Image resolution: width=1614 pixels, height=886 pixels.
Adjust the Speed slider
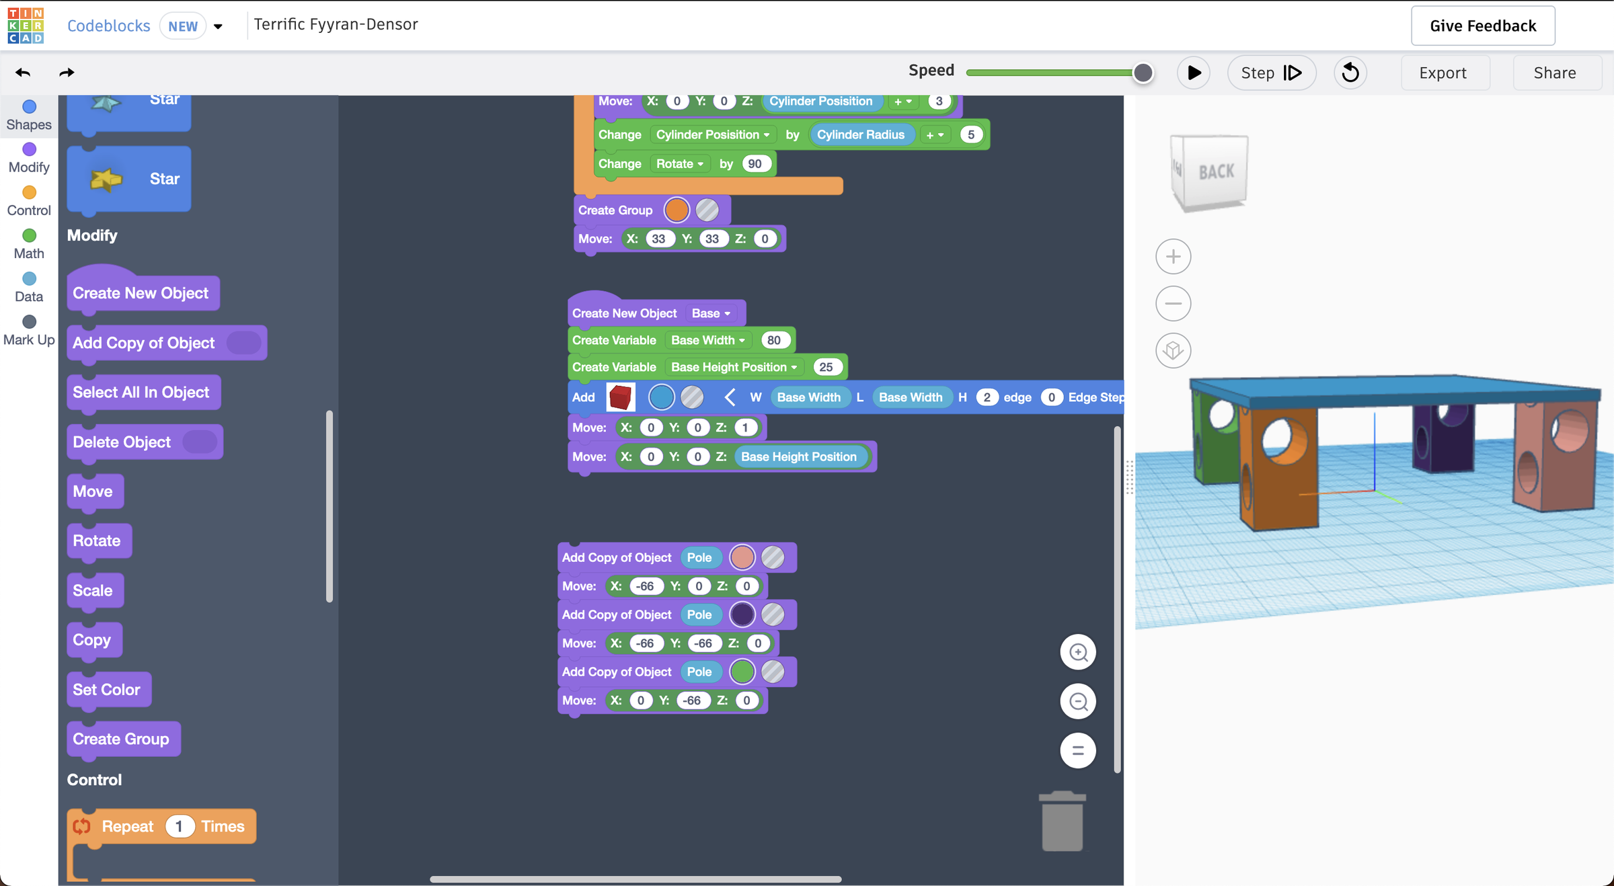pos(1142,72)
